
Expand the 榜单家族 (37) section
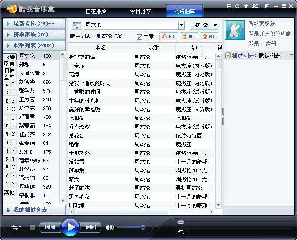34,34
